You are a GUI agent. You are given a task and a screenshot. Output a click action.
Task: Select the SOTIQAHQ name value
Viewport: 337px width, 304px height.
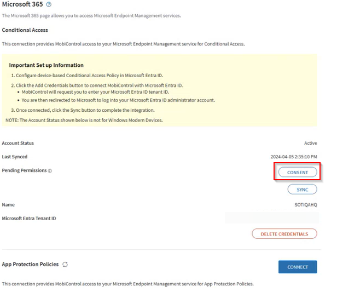tap(305, 205)
